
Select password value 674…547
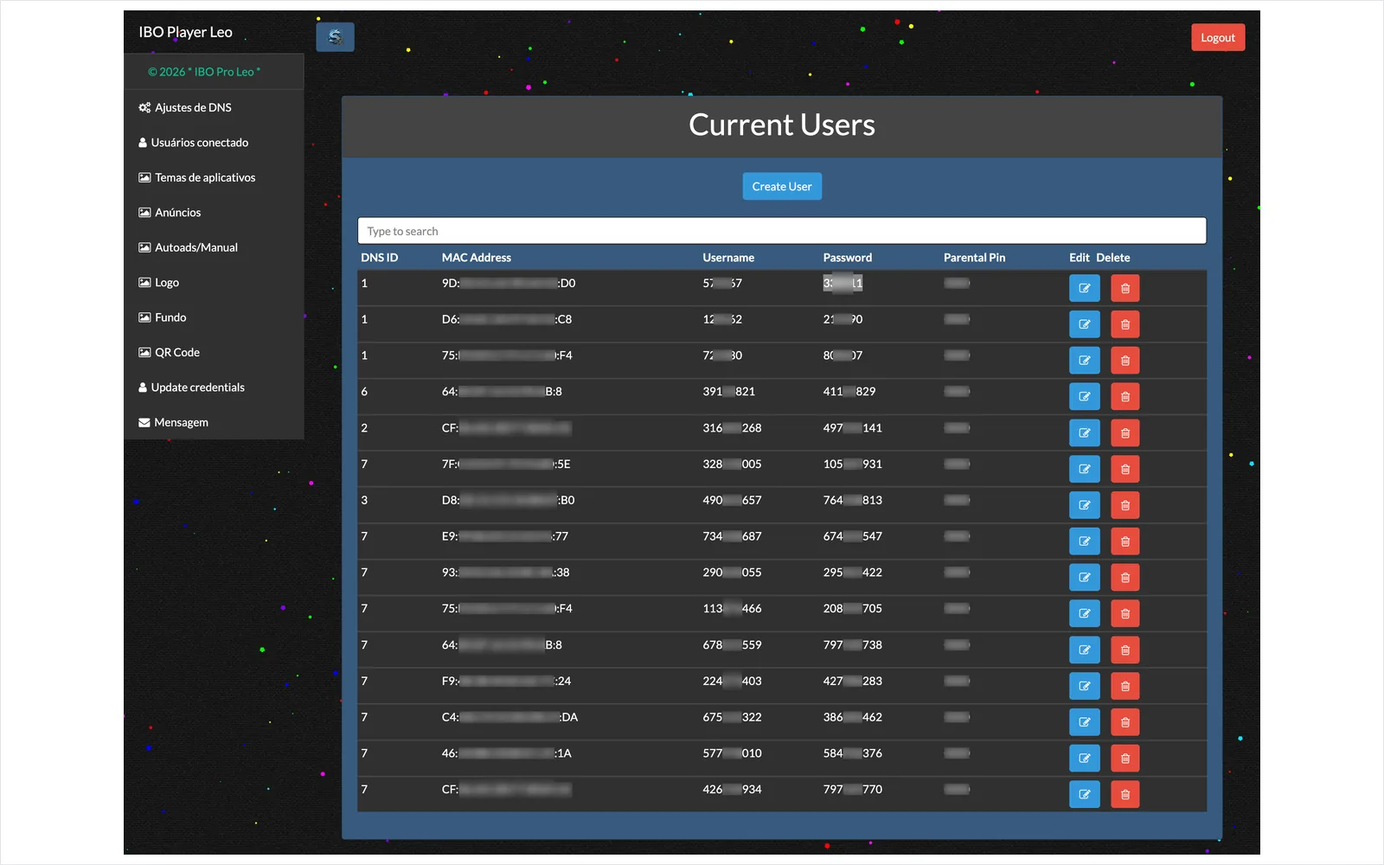click(x=853, y=536)
